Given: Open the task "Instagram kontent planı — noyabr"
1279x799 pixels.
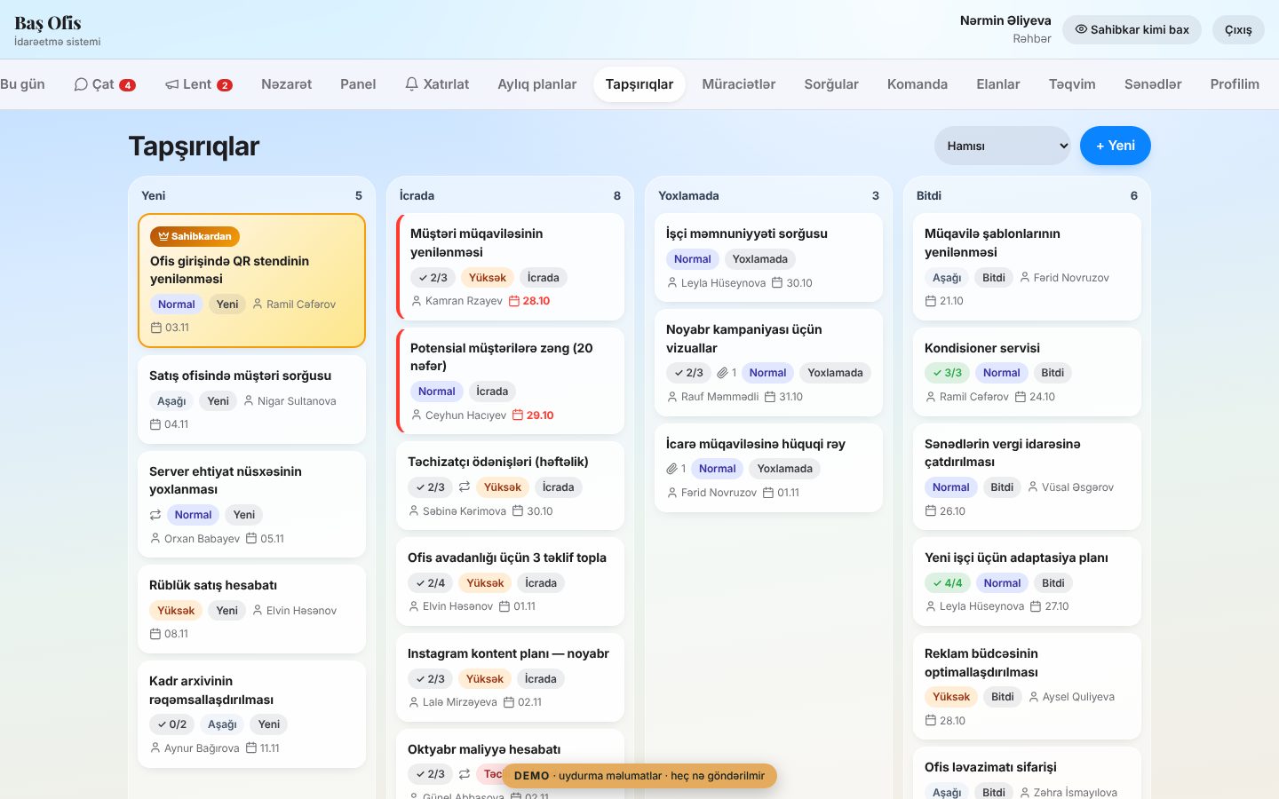Looking at the screenshot, I should click(511, 677).
